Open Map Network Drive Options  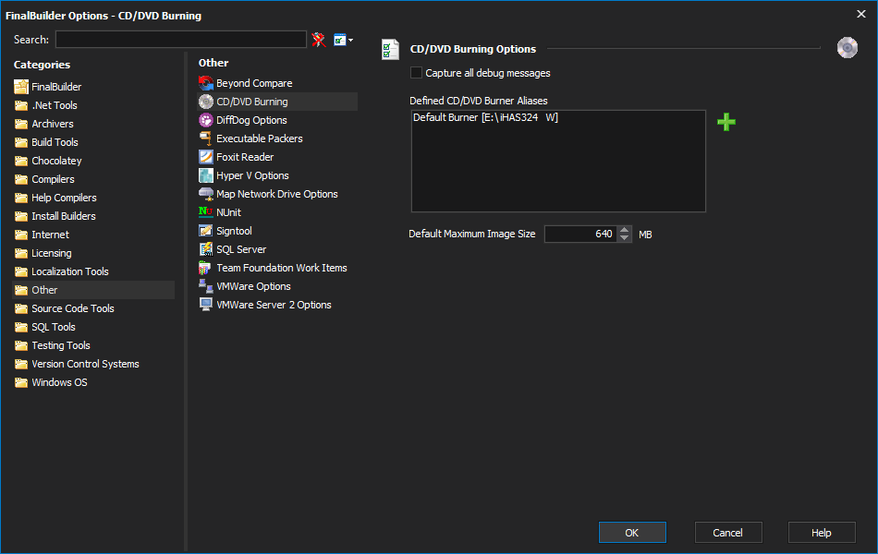[277, 194]
